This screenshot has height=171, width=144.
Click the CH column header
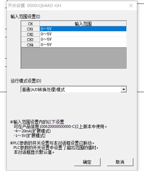pos(30,24)
